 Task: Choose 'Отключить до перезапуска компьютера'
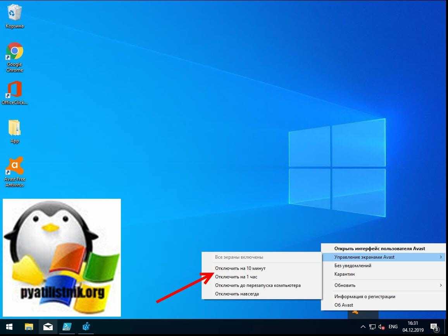258,285
